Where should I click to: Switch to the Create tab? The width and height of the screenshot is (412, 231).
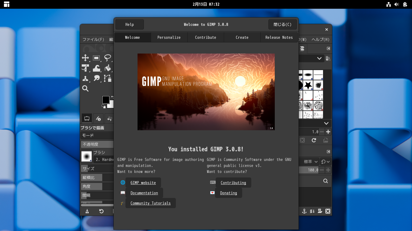(x=242, y=37)
